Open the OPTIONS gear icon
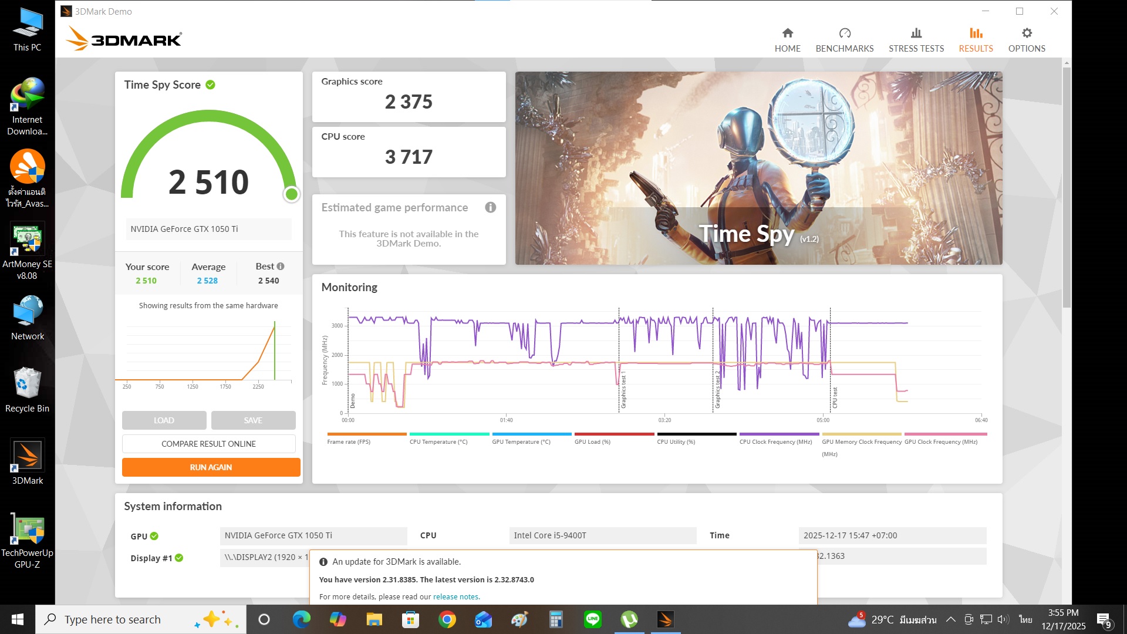The width and height of the screenshot is (1127, 634). pyautogui.click(x=1026, y=33)
